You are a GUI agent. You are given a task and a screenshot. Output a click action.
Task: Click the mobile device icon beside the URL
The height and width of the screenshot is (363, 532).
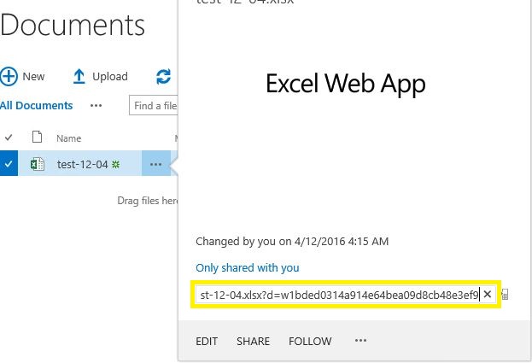[506, 295]
